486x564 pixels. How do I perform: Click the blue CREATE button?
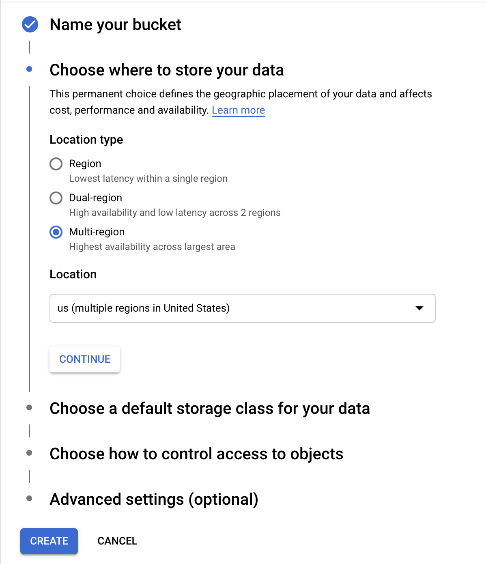[49, 541]
